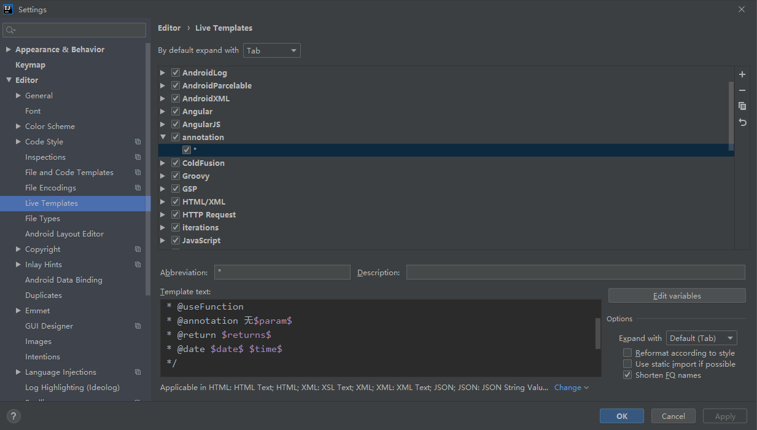The image size is (757, 430).
Task: Collapse the annotation template group
Action: (163, 138)
